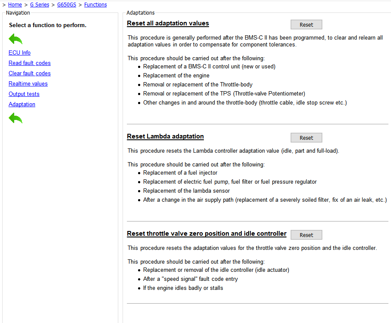
Task: Open ECU Info function
Action: coord(19,52)
